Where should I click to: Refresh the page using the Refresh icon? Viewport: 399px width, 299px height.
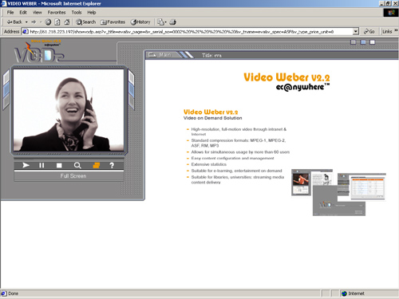point(57,22)
